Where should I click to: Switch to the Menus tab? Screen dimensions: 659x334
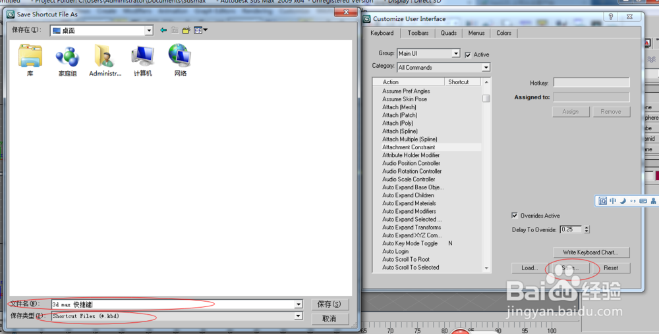pos(476,33)
